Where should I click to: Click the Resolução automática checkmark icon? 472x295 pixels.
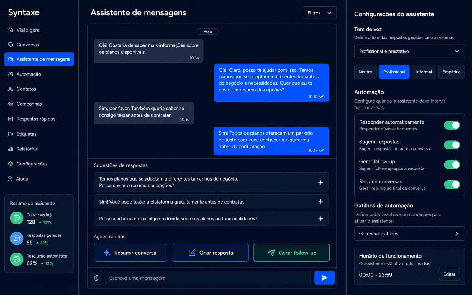[x=17, y=259]
